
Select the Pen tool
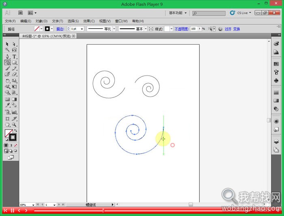(x=7, y=56)
